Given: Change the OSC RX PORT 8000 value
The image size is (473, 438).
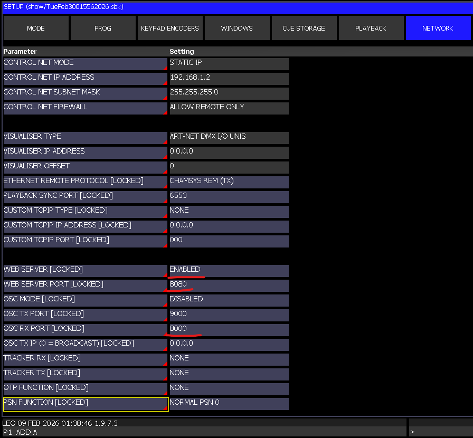Looking at the screenshot, I should click(x=229, y=330).
